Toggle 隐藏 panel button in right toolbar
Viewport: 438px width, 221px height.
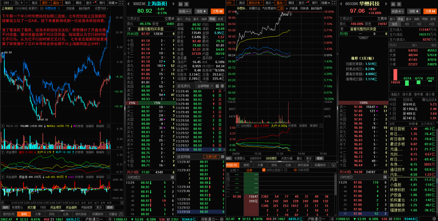coord(325,3)
